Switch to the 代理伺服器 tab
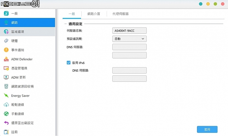228x136 pixels. 121,14
